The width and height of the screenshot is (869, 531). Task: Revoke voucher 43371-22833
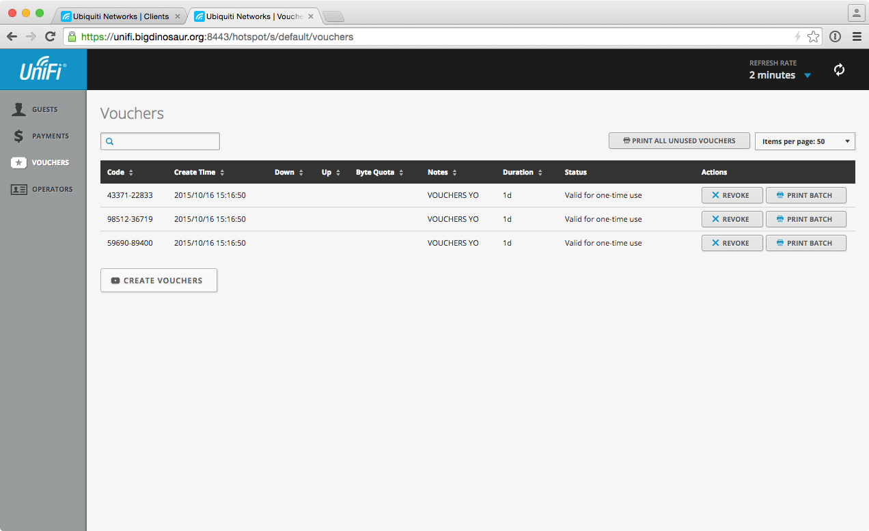coord(732,195)
